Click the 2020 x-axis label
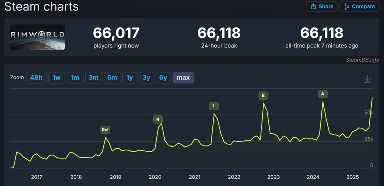 click(x=155, y=177)
